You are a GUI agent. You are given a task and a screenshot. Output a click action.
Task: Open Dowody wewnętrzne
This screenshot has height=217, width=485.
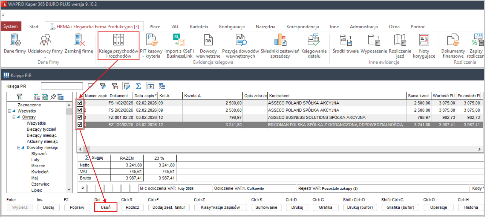coord(208,46)
